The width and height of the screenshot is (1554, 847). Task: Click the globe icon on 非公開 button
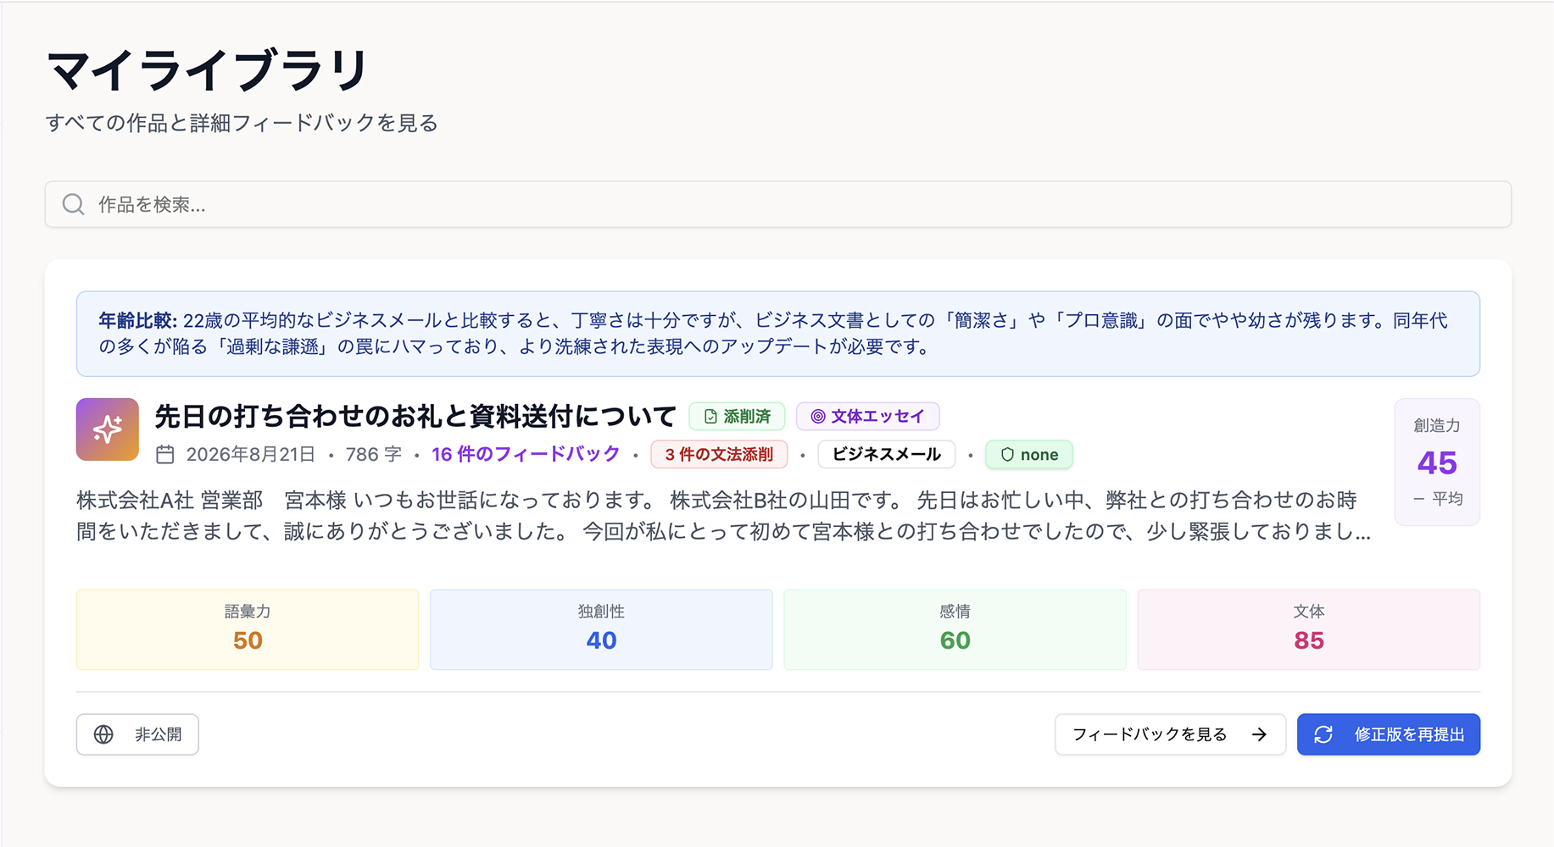[x=103, y=734]
